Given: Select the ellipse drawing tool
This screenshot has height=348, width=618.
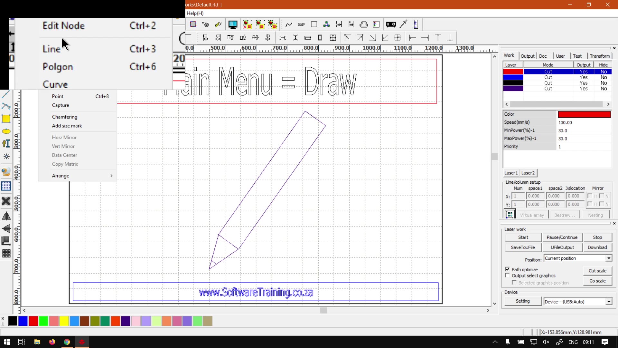Looking at the screenshot, I should coord(6,131).
